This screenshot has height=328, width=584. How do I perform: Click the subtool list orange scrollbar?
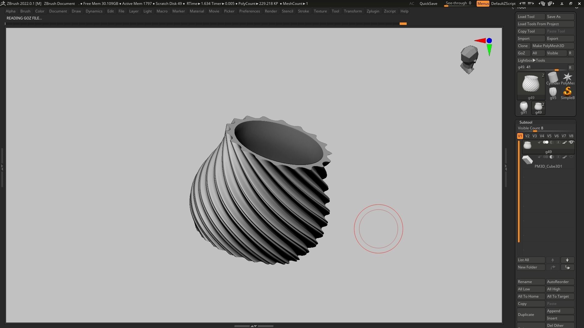[519, 191]
